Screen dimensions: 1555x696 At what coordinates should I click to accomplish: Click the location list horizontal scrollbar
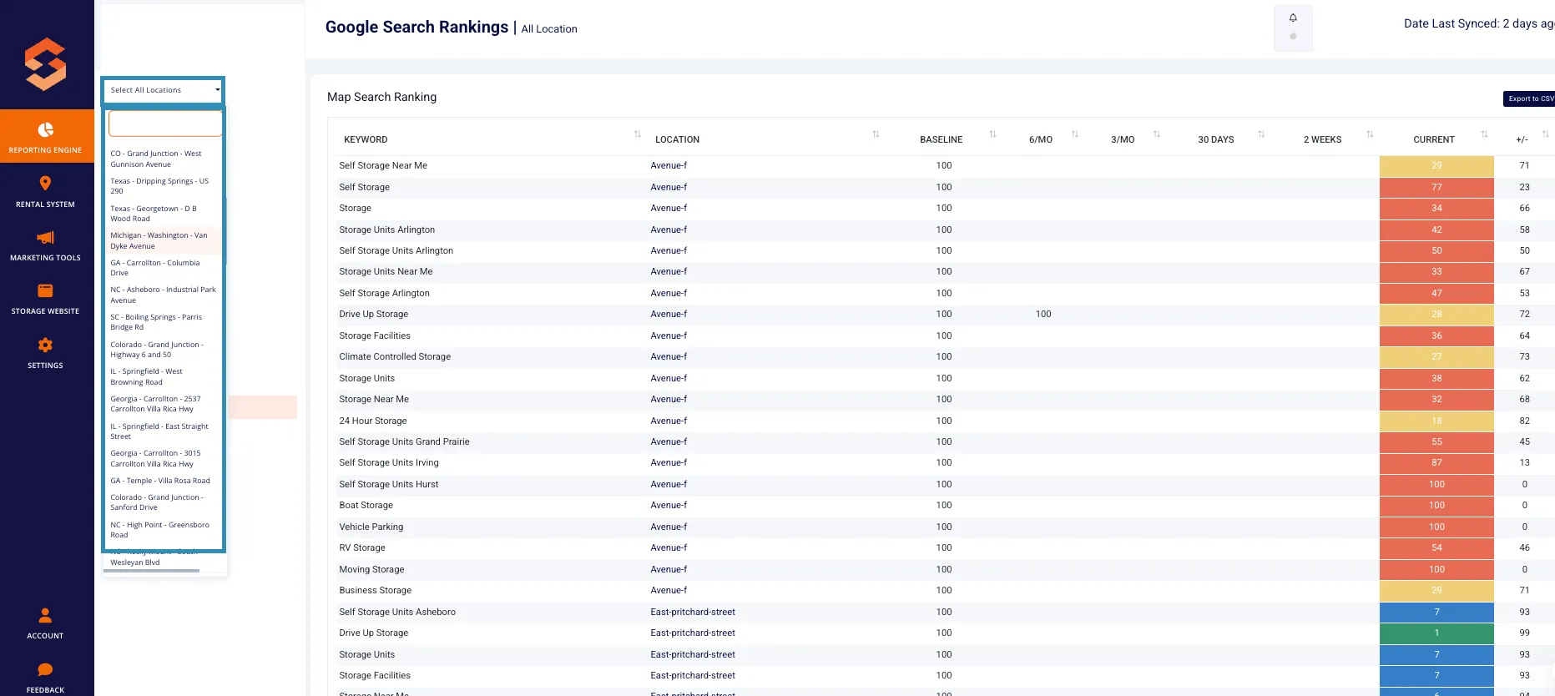pyautogui.click(x=152, y=571)
